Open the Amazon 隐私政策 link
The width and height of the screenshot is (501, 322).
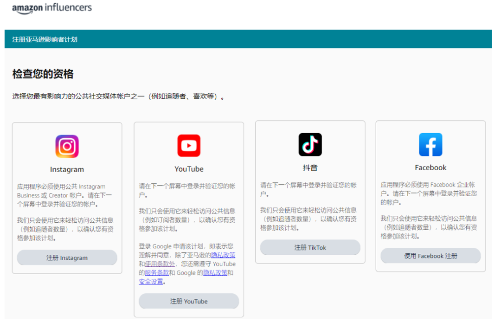click(x=223, y=256)
